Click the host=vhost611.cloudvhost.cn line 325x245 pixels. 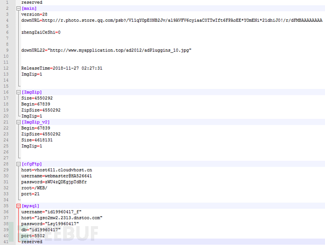pos(57,170)
